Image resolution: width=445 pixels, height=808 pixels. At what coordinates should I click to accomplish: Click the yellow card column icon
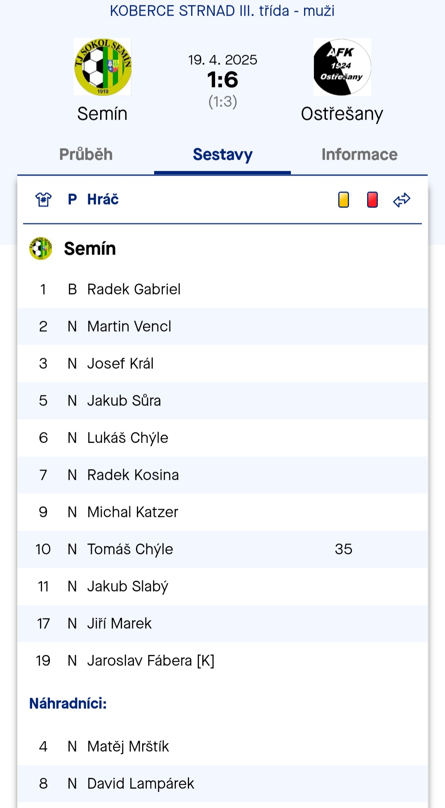click(x=344, y=200)
